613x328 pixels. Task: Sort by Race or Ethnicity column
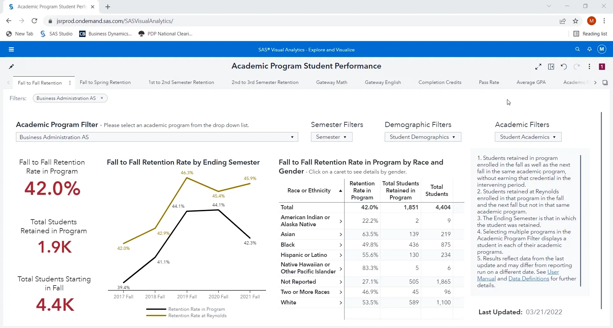pos(311,190)
